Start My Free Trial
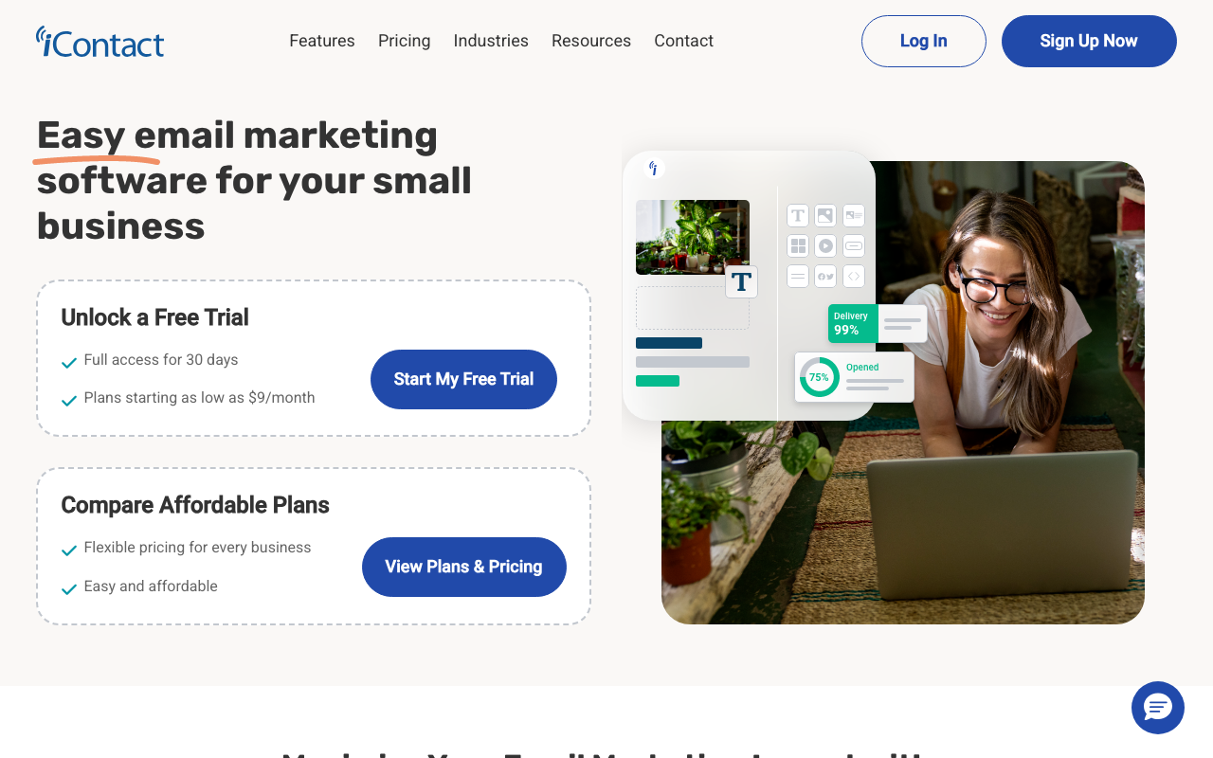 [x=463, y=379]
